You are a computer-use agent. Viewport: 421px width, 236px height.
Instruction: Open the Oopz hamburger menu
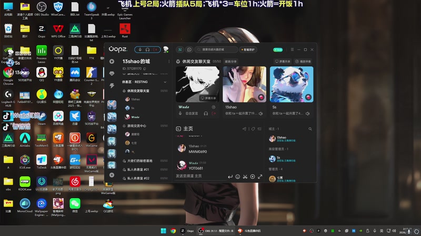pos(292,49)
